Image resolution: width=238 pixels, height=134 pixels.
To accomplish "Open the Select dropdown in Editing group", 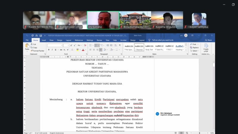I will [194, 51].
